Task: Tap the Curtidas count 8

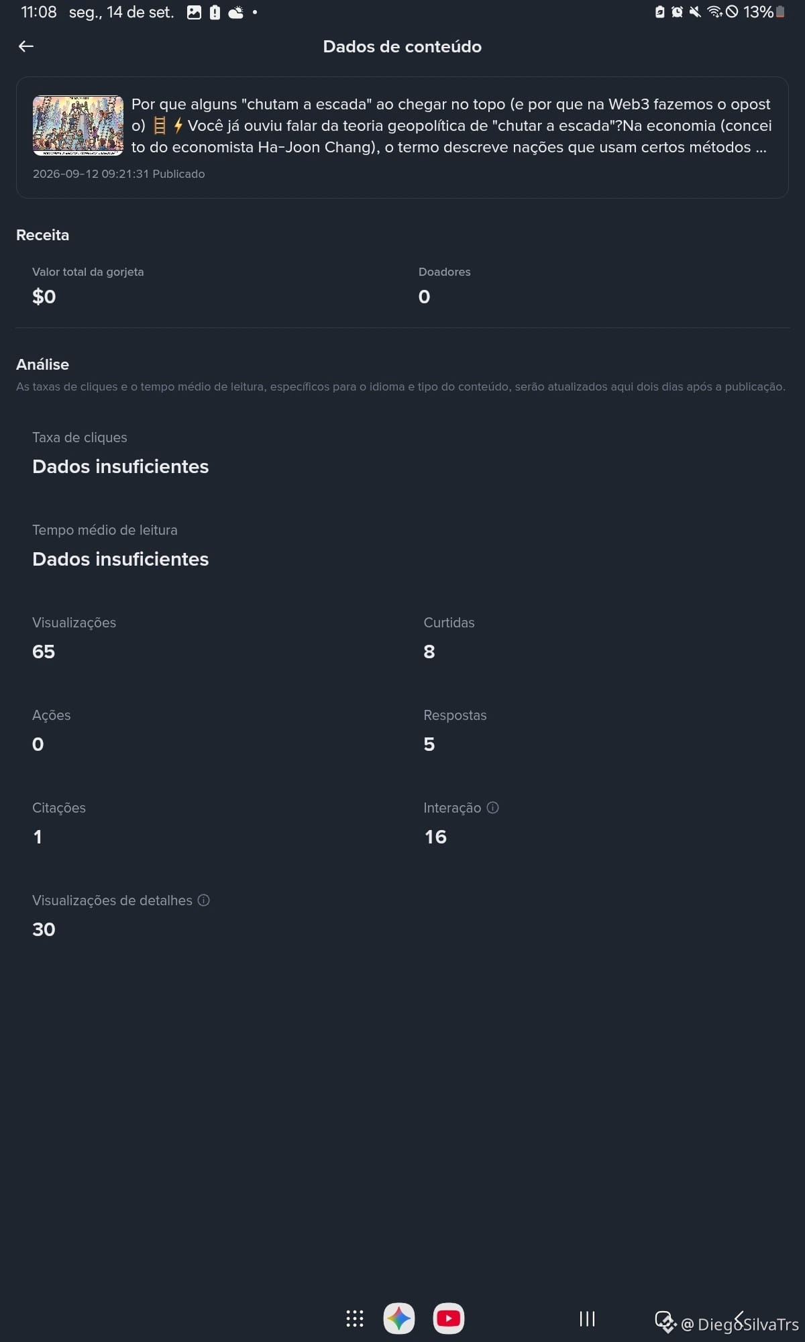Action: (429, 652)
